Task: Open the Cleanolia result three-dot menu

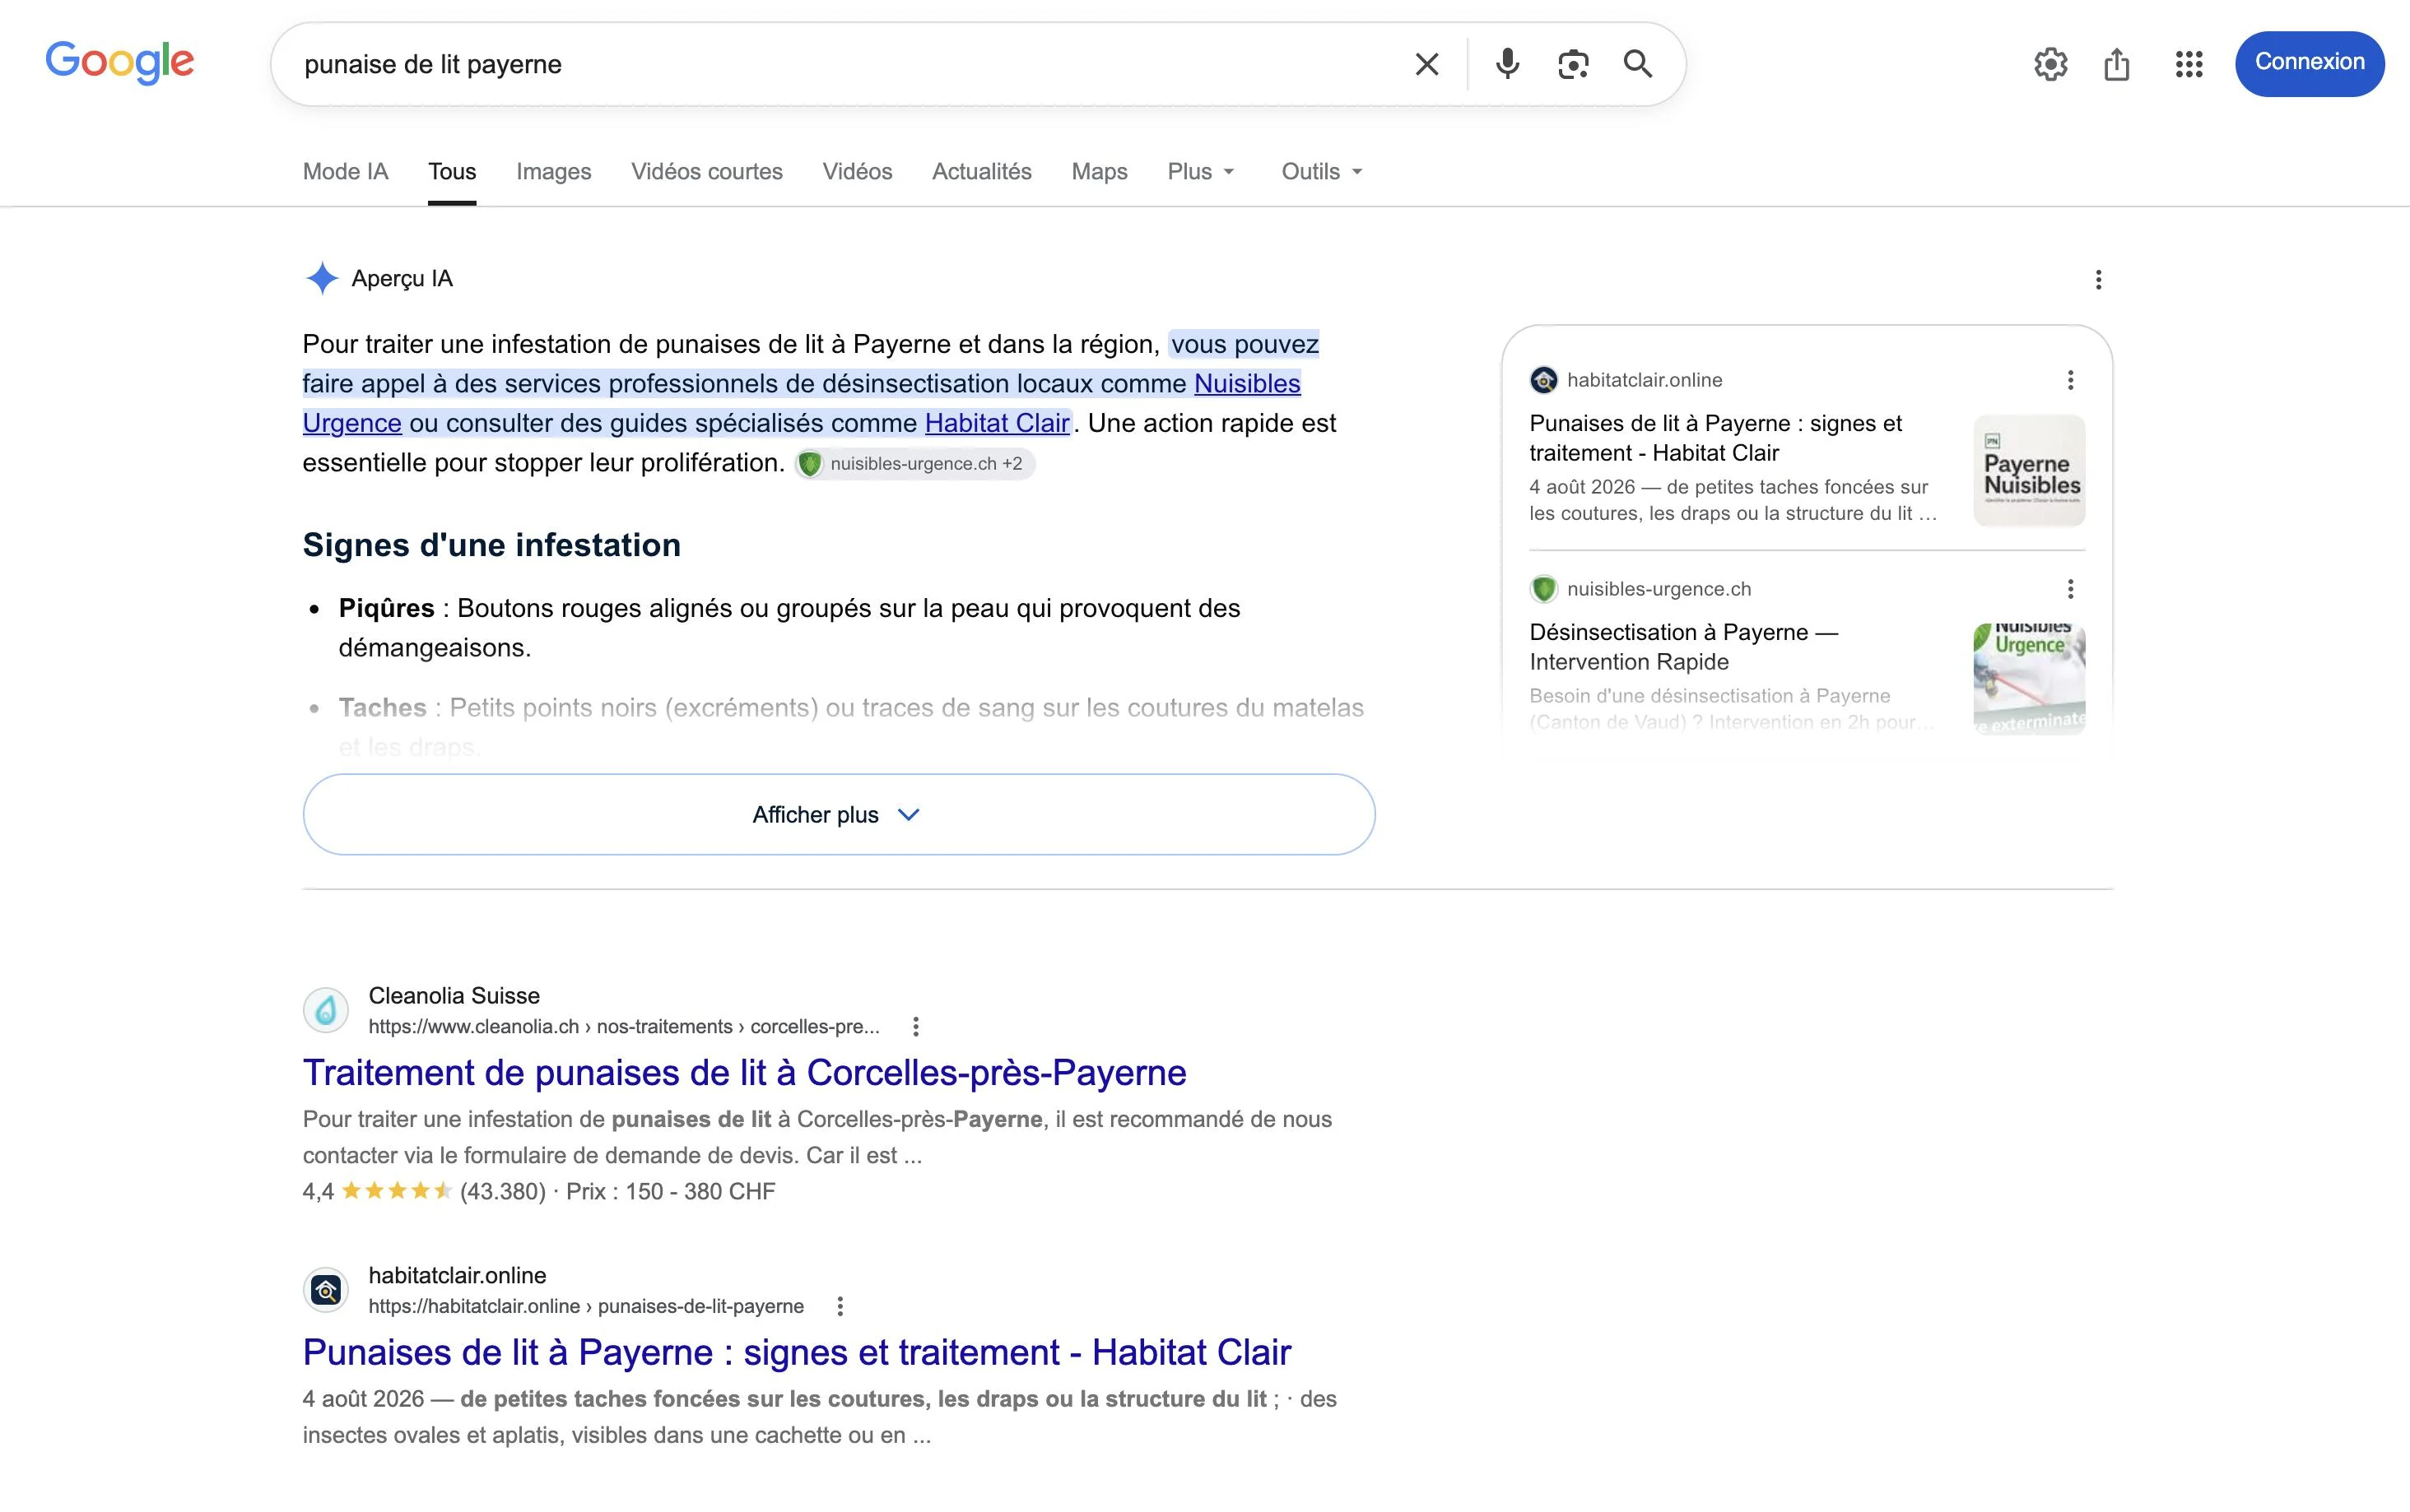Action: [x=915, y=1026]
